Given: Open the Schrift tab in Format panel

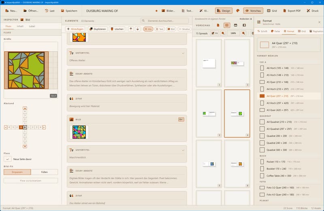Looking at the screenshot, I should click(x=262, y=31).
